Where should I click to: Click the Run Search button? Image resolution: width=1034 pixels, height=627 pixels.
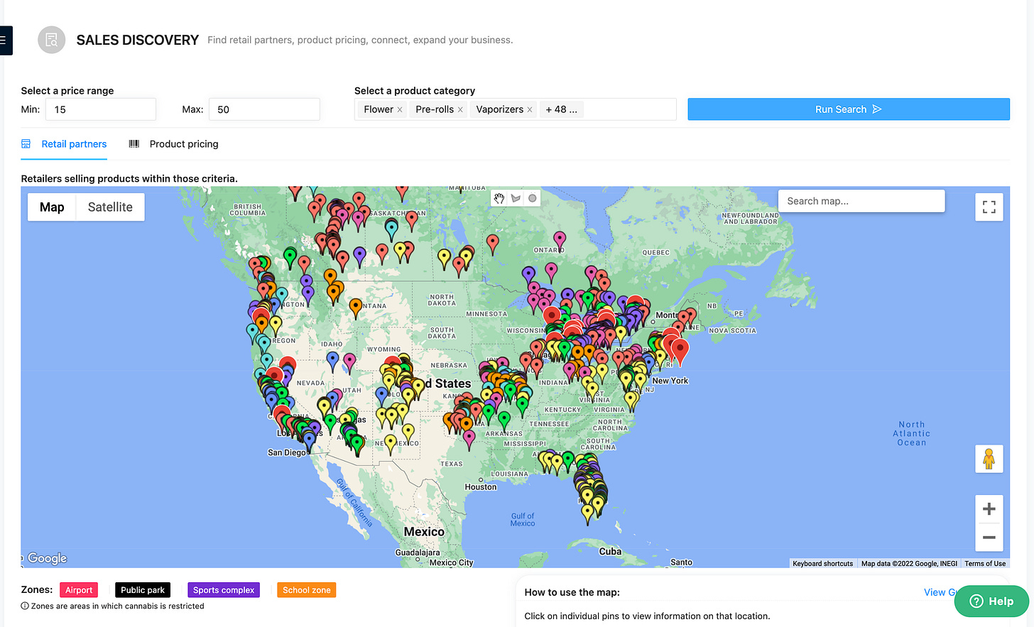tap(849, 109)
